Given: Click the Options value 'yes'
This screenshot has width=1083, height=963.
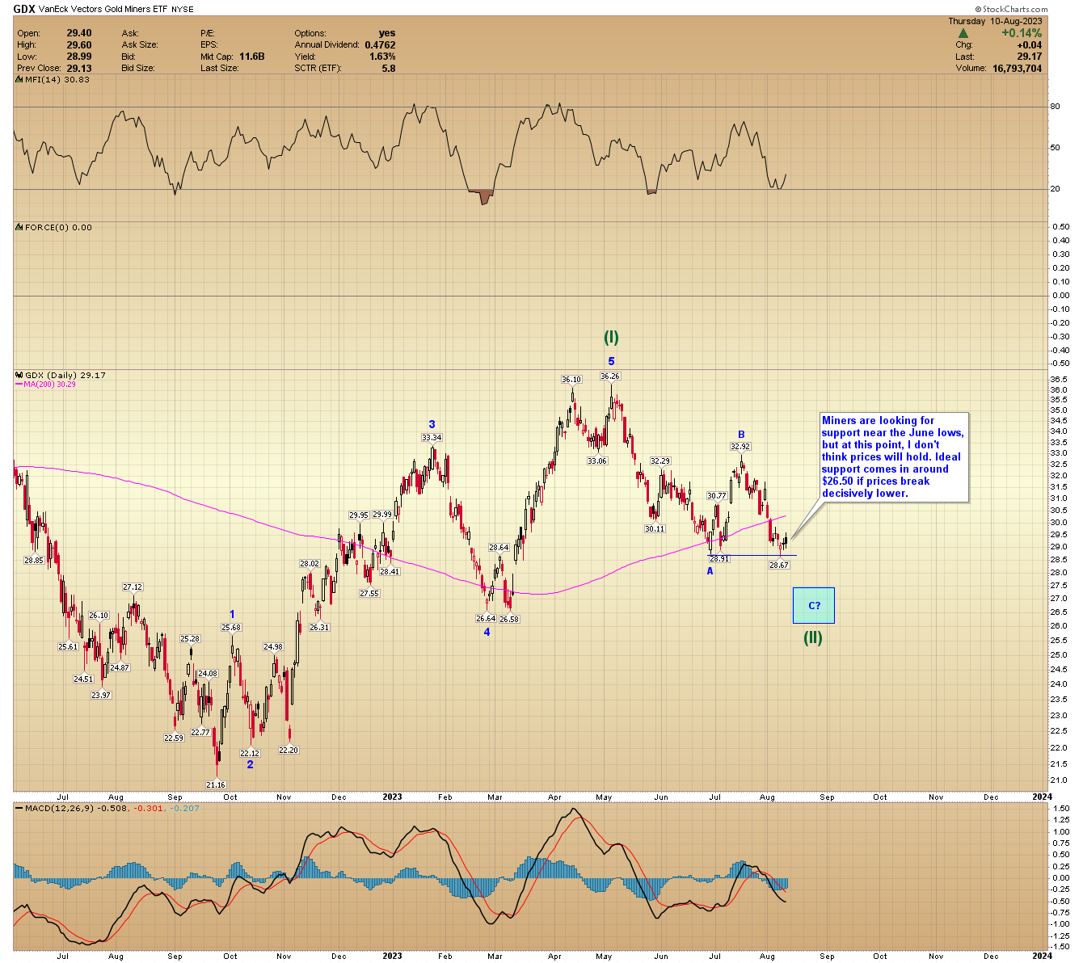Looking at the screenshot, I should pyautogui.click(x=387, y=33).
